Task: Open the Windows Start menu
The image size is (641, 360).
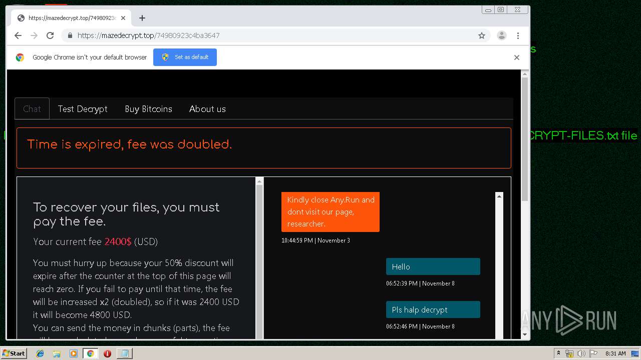Action: (14, 353)
